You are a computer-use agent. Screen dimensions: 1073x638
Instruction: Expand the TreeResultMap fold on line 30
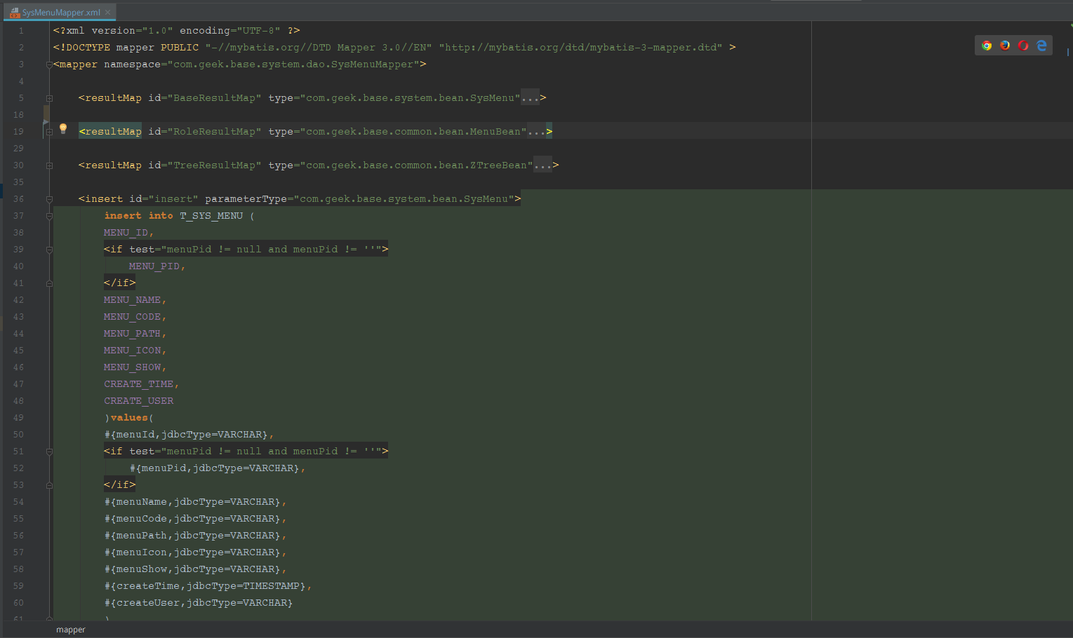pos(49,165)
